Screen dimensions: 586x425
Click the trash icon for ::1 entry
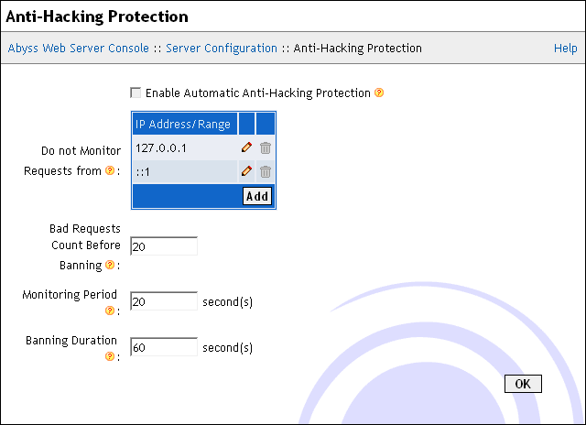[266, 171]
